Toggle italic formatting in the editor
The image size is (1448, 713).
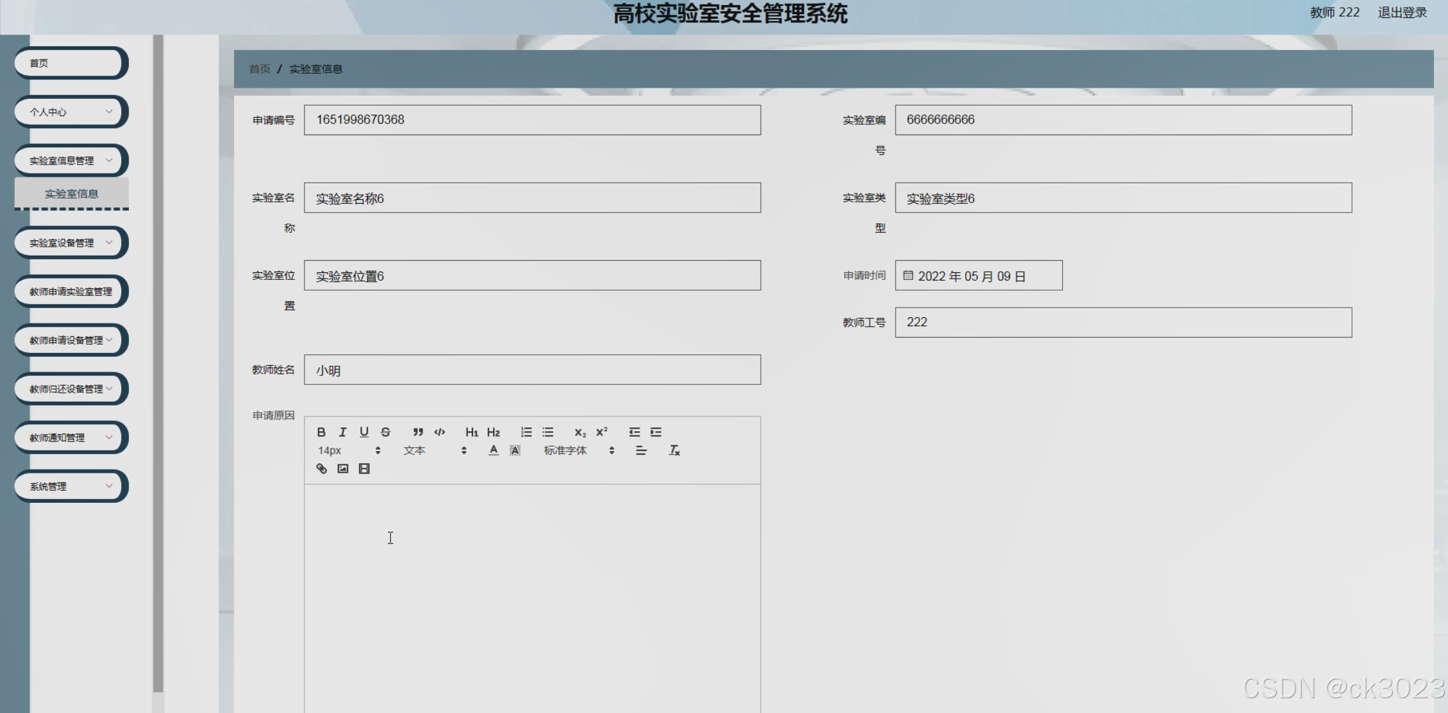click(x=342, y=432)
